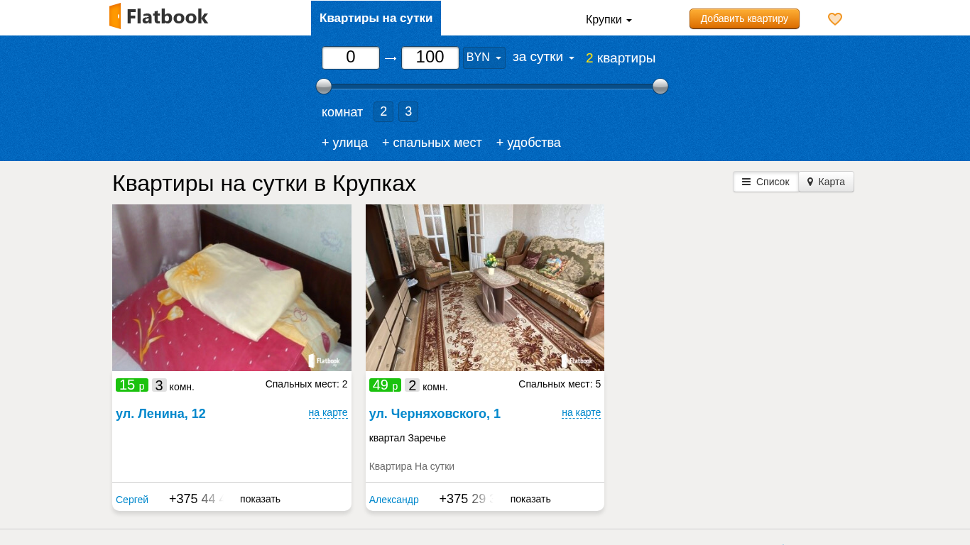Image resolution: width=970 pixels, height=545 pixels.
Task: Open the BYN currency dropdown
Action: (484, 57)
